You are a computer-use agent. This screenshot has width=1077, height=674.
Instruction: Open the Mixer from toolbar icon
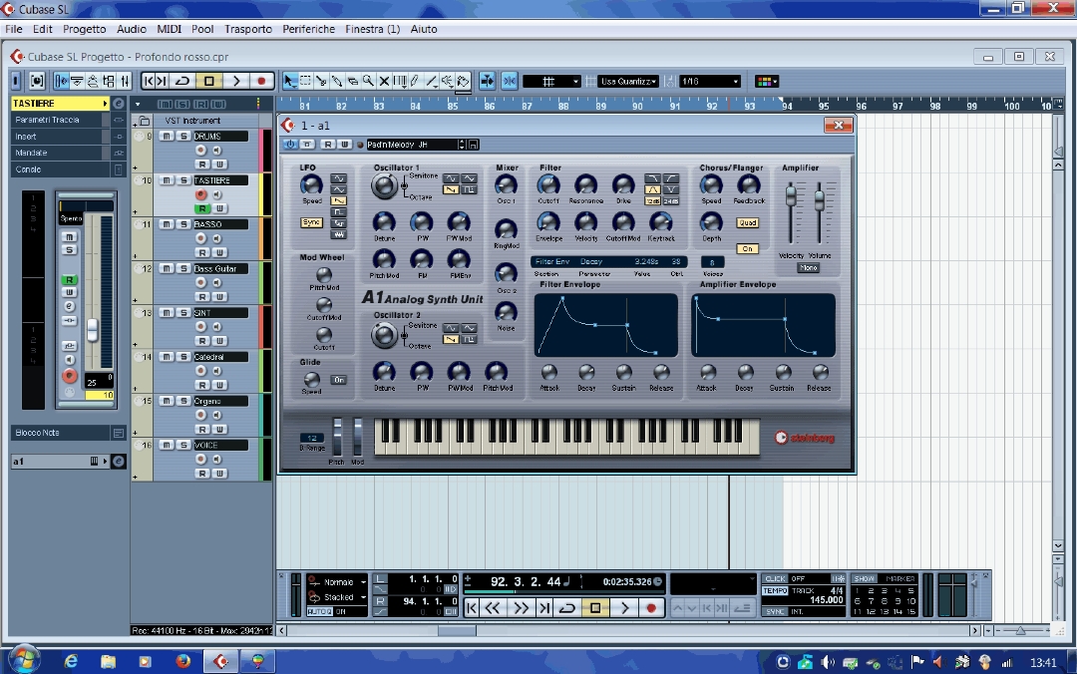pyautogui.click(x=125, y=81)
